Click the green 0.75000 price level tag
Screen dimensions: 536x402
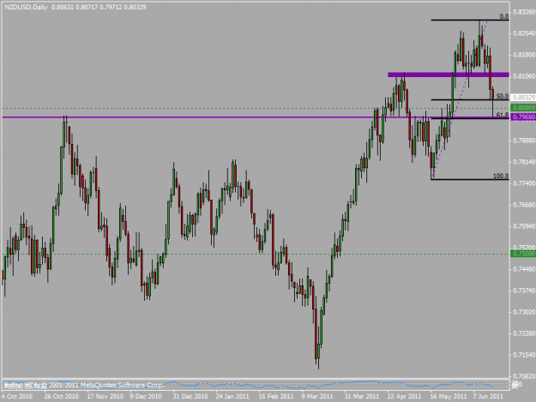(x=523, y=254)
